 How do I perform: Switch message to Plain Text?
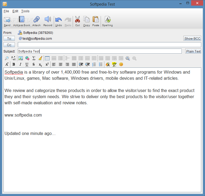tap(193, 51)
